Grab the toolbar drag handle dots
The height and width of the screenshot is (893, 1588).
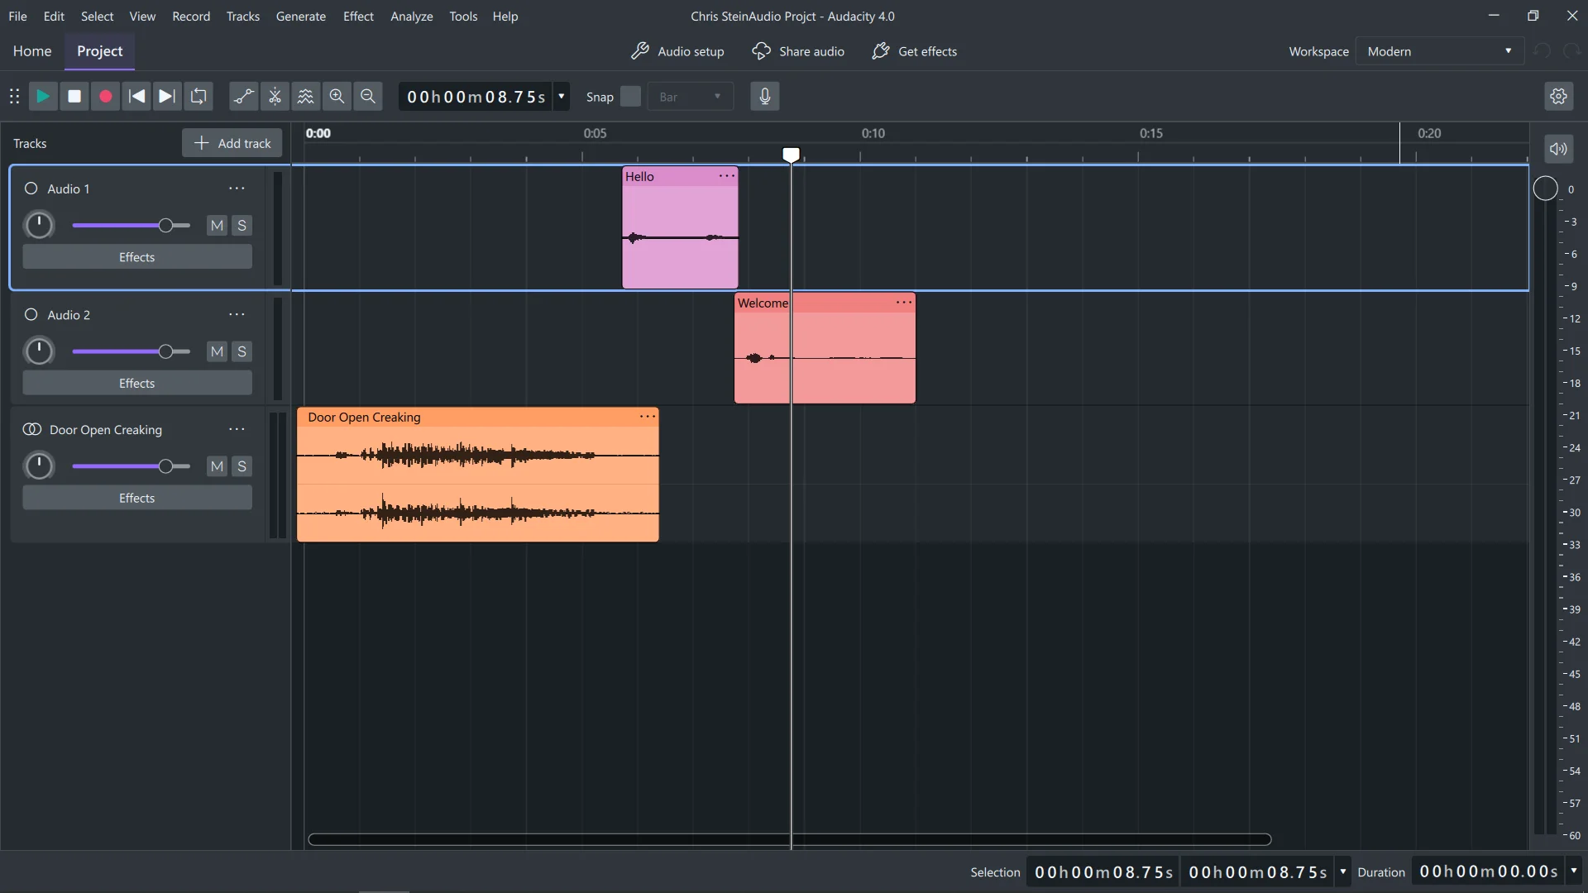(x=14, y=97)
